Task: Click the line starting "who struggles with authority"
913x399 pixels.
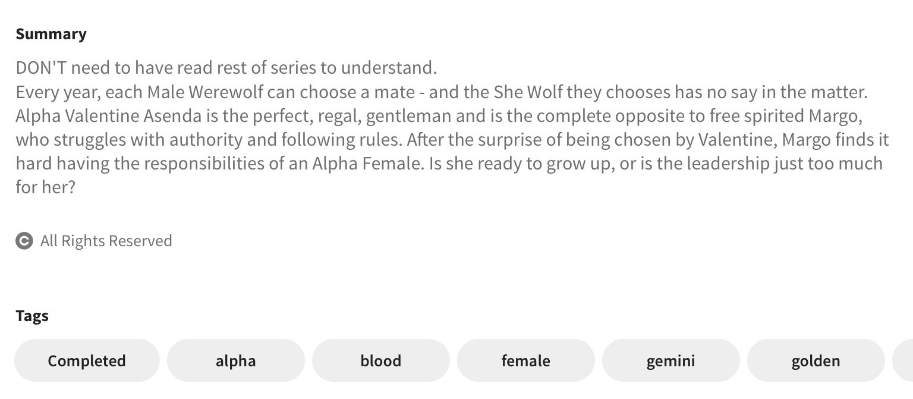Action: coord(452,140)
